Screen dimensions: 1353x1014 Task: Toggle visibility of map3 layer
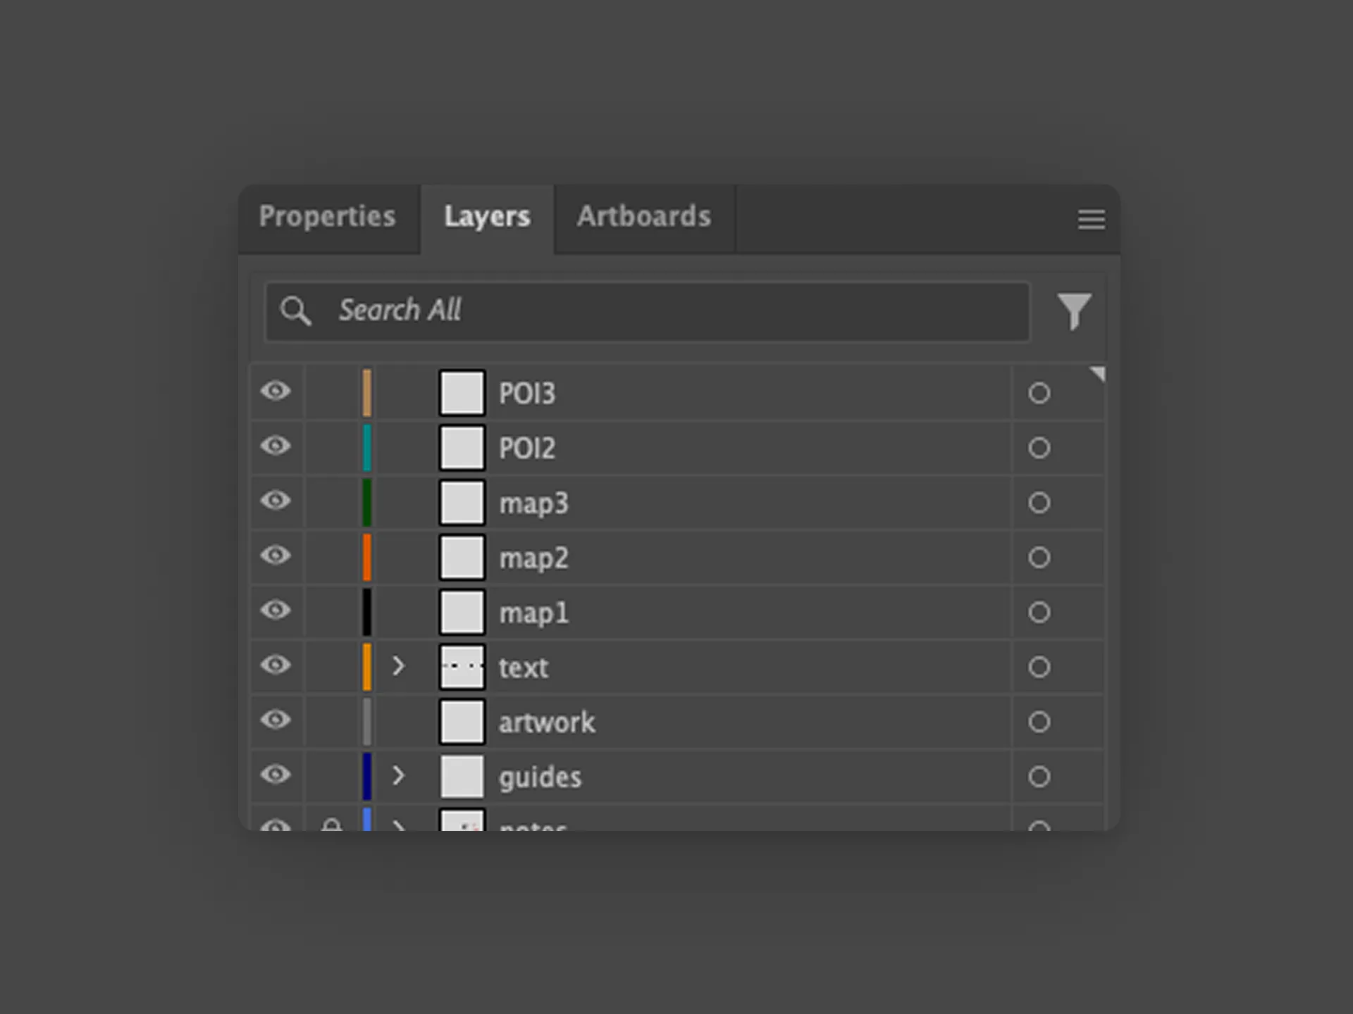pos(276,502)
